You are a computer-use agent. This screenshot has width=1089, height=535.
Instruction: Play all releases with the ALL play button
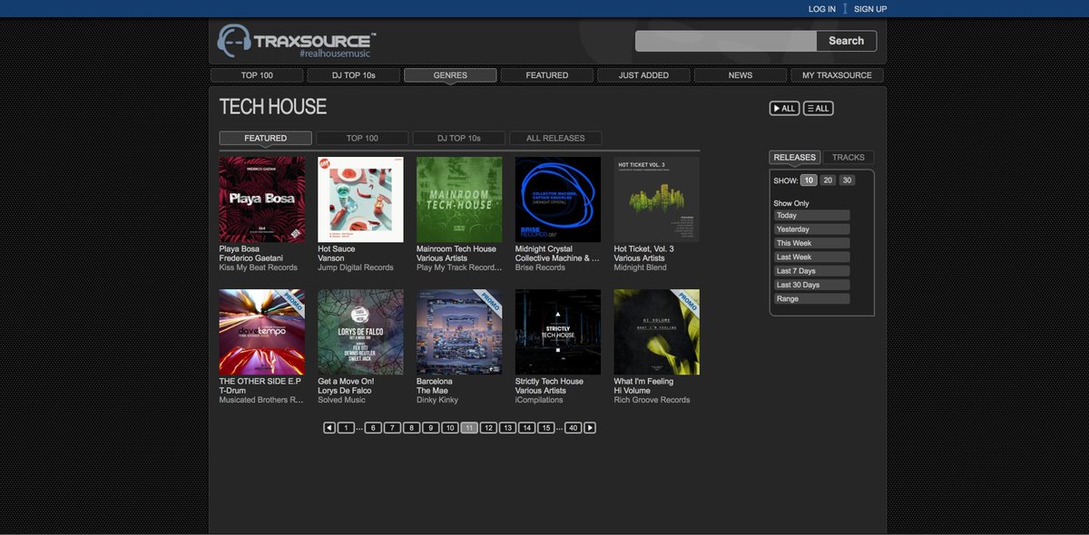pos(784,109)
